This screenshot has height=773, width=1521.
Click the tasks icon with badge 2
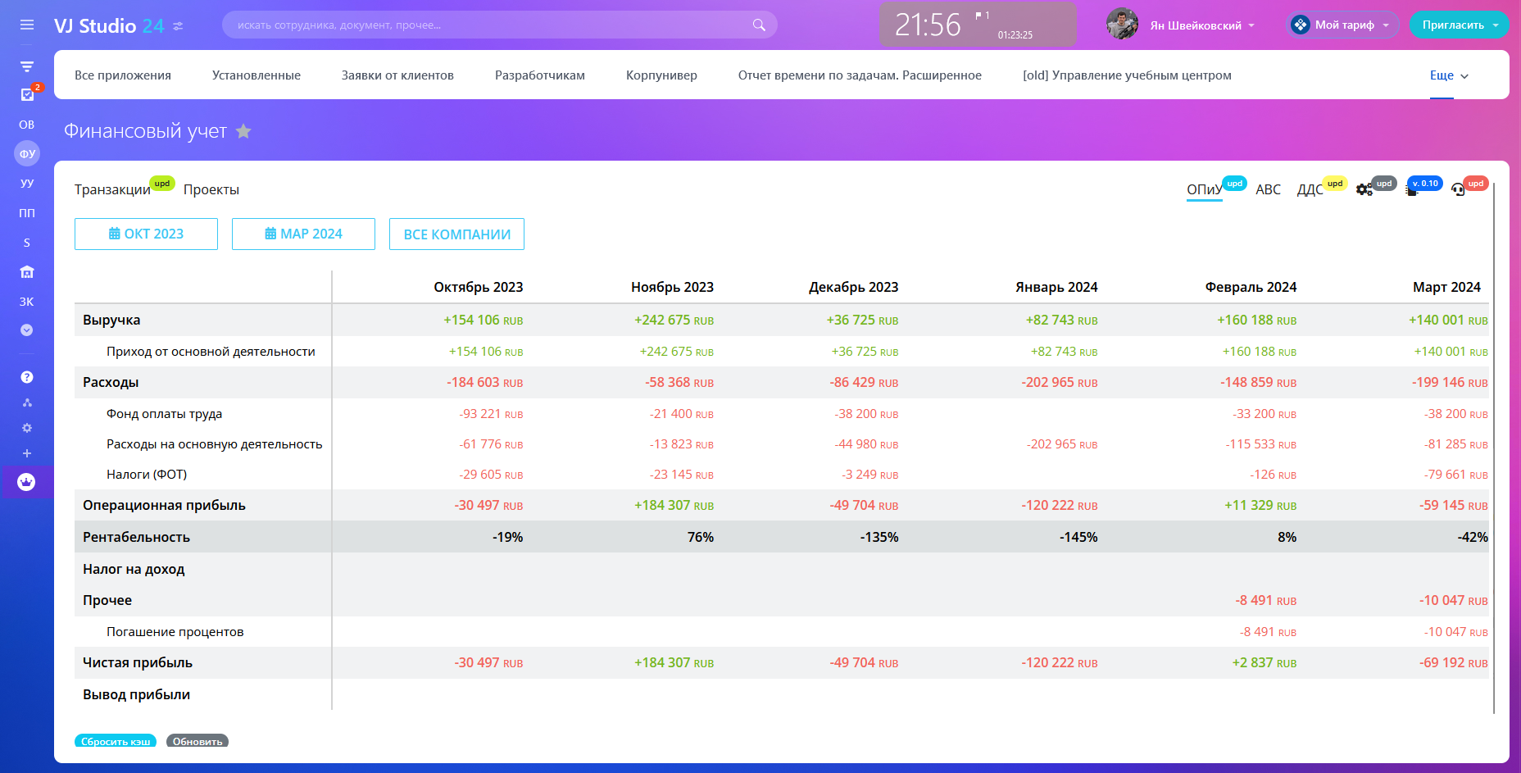(27, 94)
